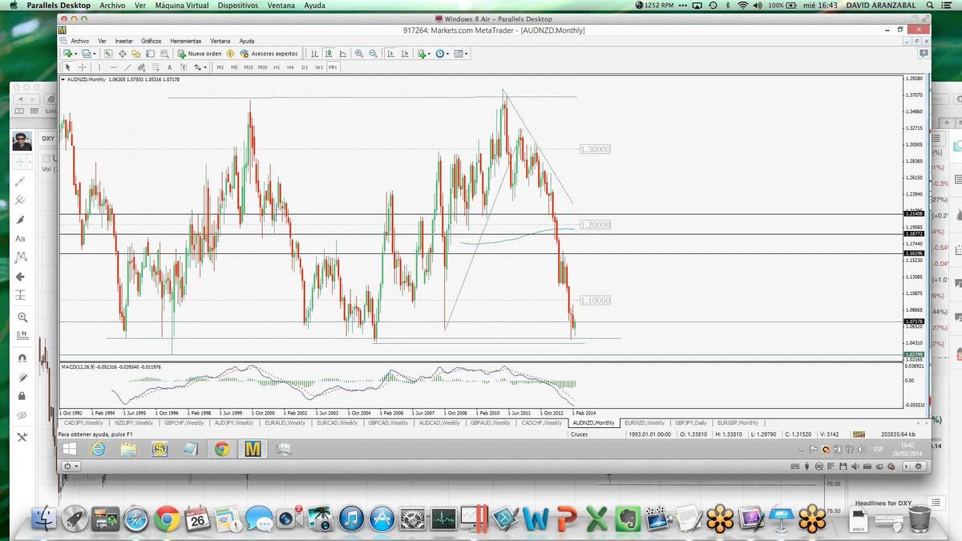Switch to the EURNZD,Weekly chart tab
The height and width of the screenshot is (541, 962).
pyautogui.click(x=646, y=422)
